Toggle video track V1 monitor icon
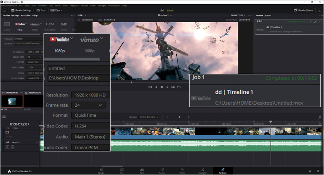 point(7,133)
